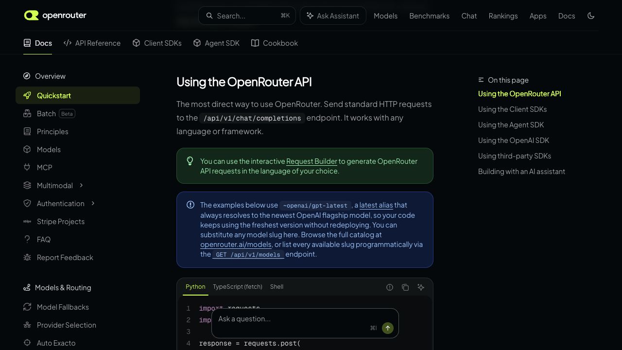Click the lightbulb tip icon
This screenshot has width=622, height=350.
190,161
